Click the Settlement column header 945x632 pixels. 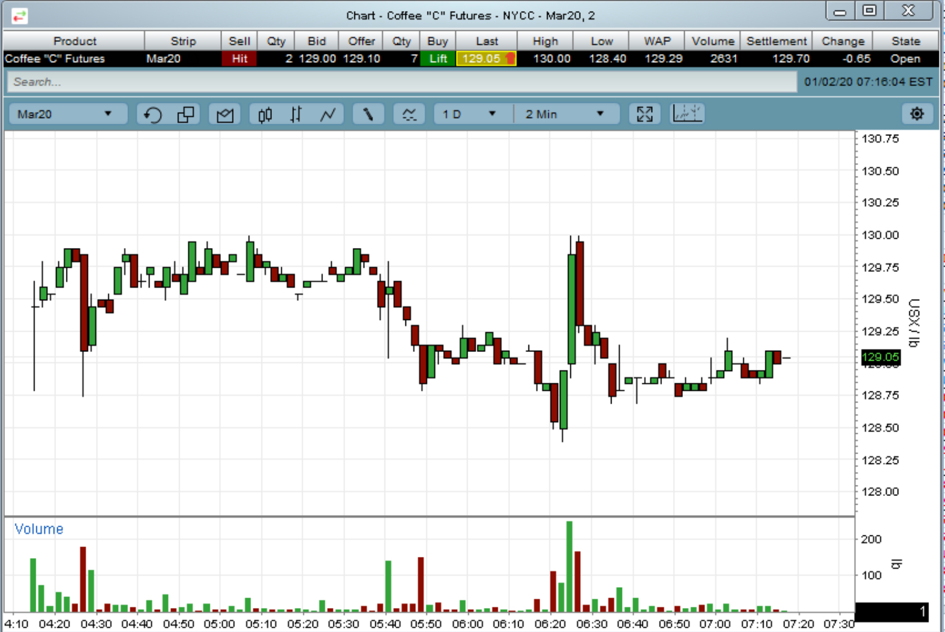[x=776, y=41]
